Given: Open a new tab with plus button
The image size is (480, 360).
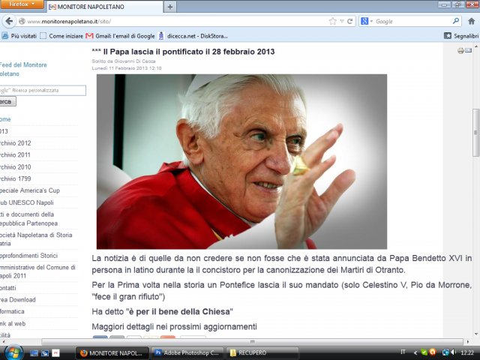Looking at the screenshot, I should coord(170,7).
